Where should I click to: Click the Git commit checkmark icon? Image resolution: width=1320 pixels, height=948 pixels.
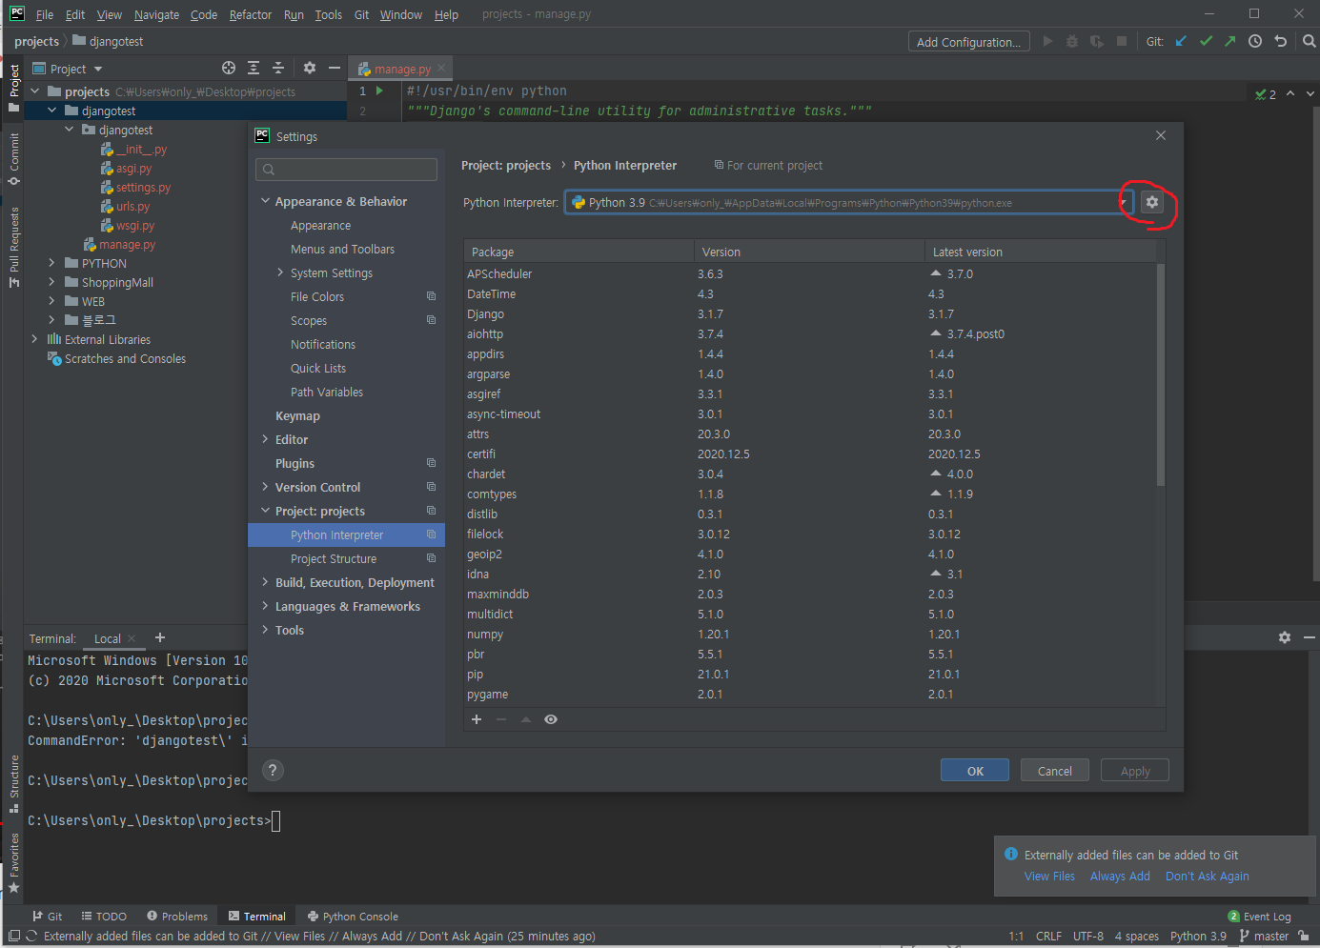click(x=1206, y=41)
